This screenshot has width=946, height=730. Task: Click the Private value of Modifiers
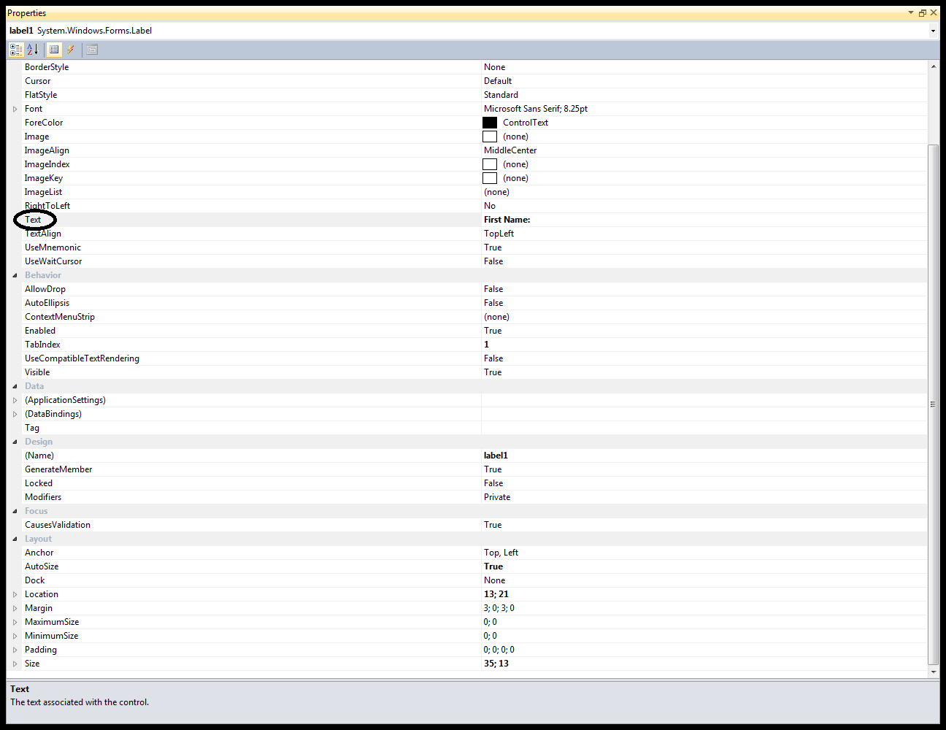pos(497,497)
